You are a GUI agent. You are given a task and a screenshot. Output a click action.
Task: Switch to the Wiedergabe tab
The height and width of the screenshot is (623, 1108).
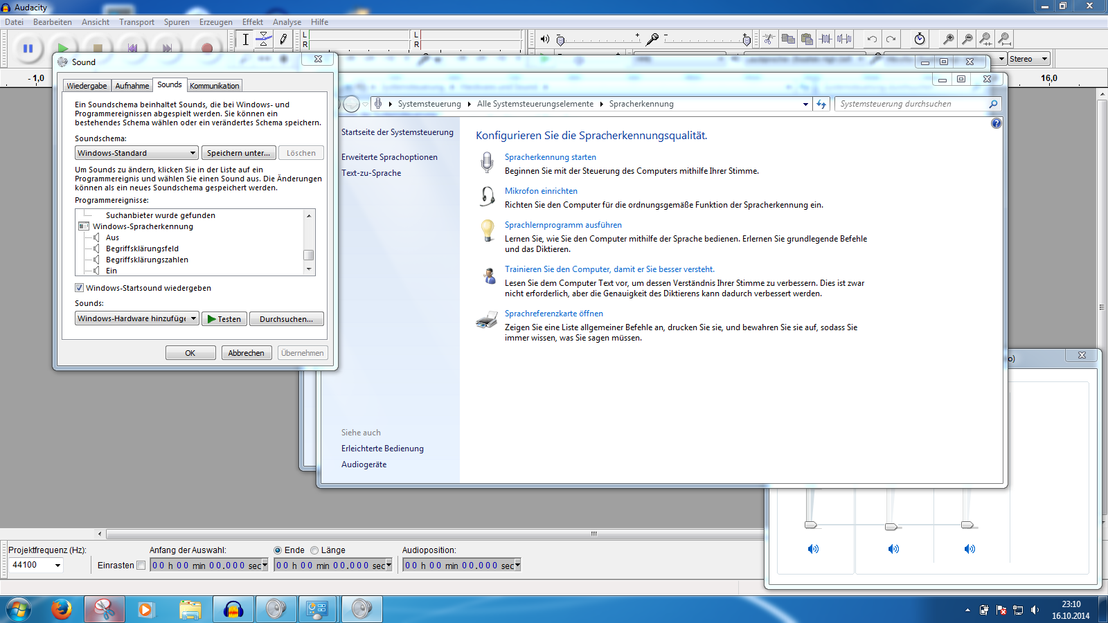pyautogui.click(x=87, y=86)
